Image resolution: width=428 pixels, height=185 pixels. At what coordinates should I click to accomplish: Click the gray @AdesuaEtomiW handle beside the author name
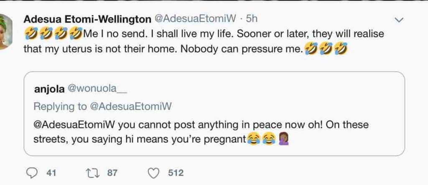(x=196, y=19)
